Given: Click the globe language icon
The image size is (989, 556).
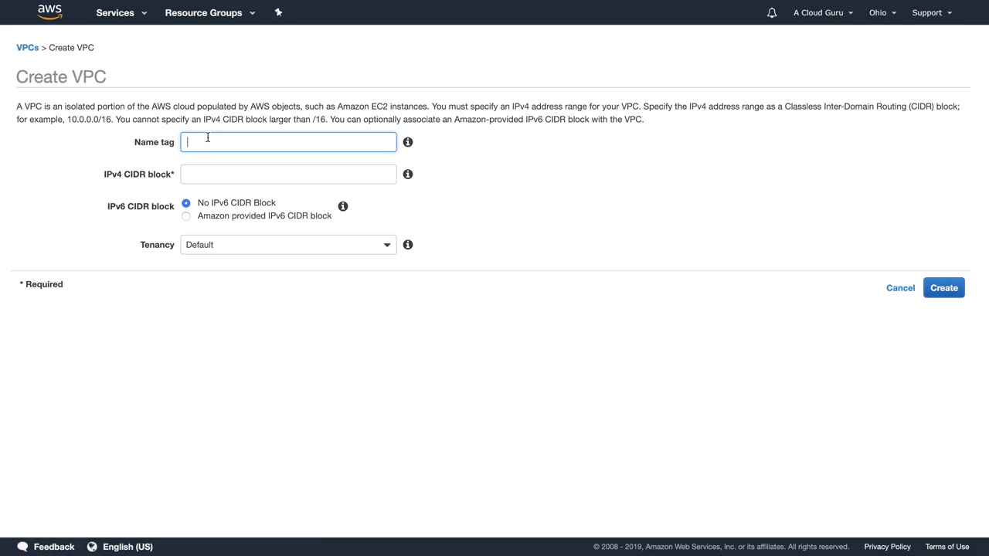Looking at the screenshot, I should click(x=92, y=547).
